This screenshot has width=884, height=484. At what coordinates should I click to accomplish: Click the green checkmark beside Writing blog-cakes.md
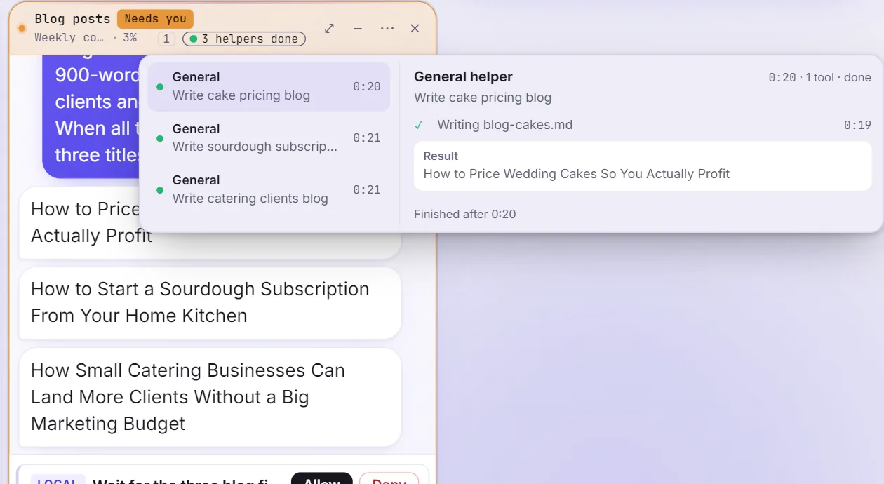(419, 125)
